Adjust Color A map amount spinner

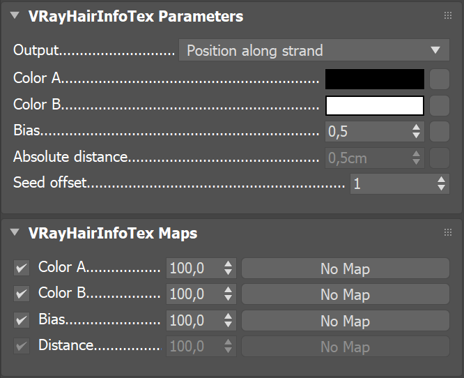click(x=228, y=268)
